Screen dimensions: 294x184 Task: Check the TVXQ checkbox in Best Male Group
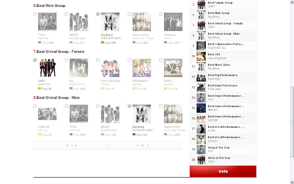tap(35, 14)
